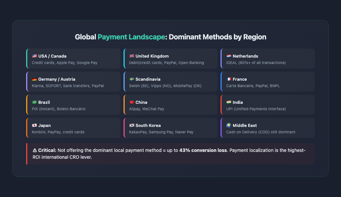Viewport: 341px width, 197px height.
Task: Select 'KakaoPay, Samsung Pay, Naver Pay' text
Action: pyautogui.click(x=161, y=132)
